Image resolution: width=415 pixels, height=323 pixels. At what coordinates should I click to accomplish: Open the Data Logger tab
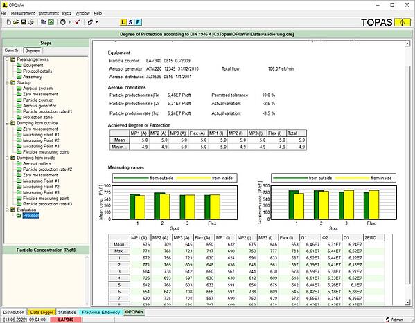coord(42,312)
